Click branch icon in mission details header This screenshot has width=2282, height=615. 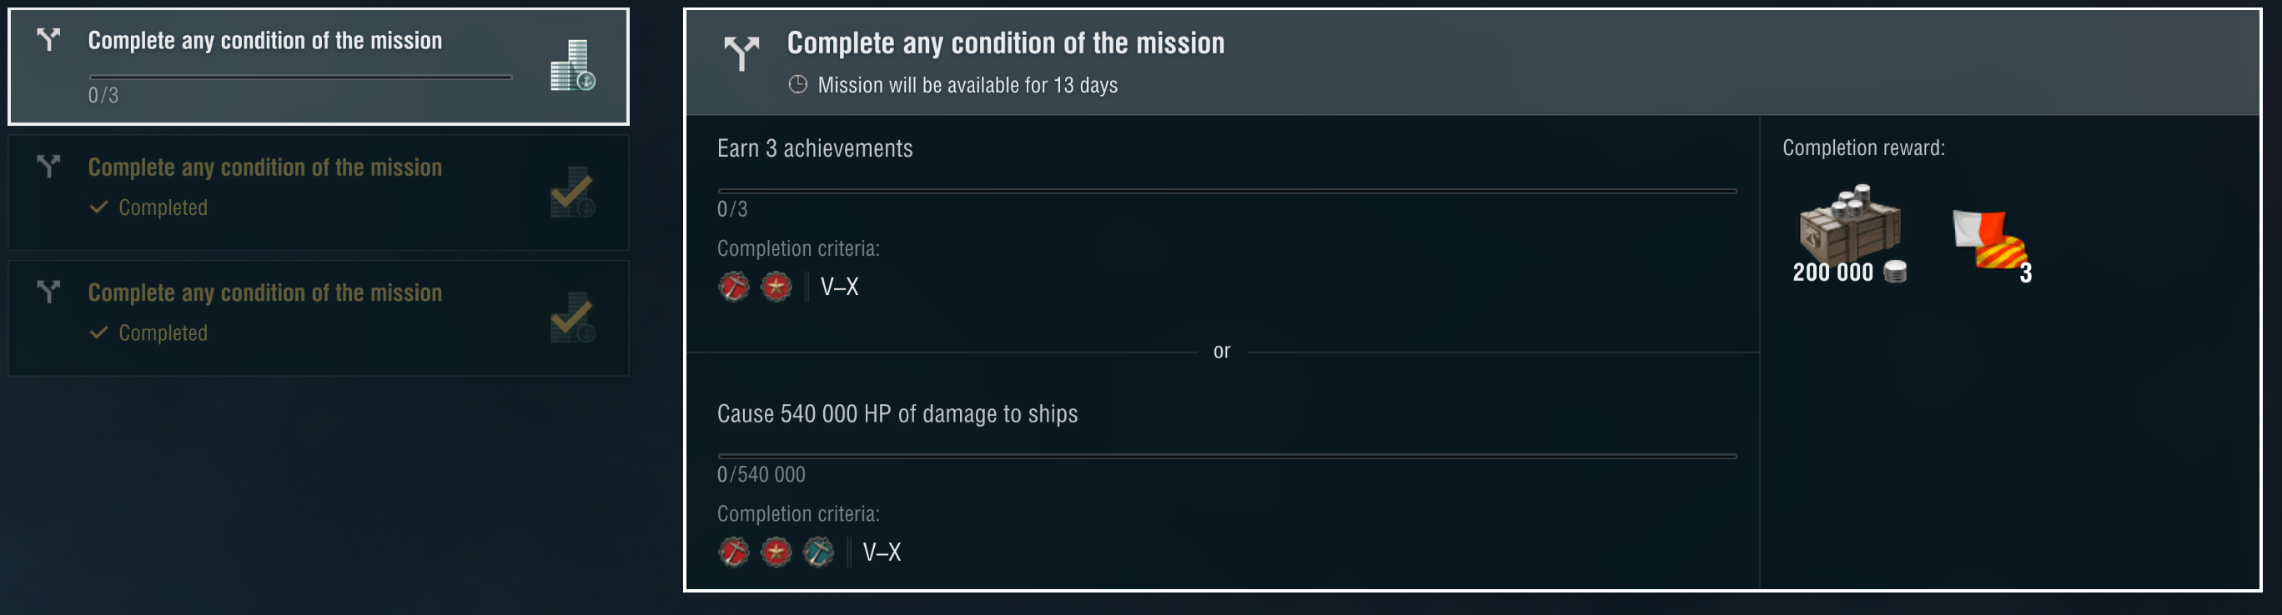coord(741,53)
